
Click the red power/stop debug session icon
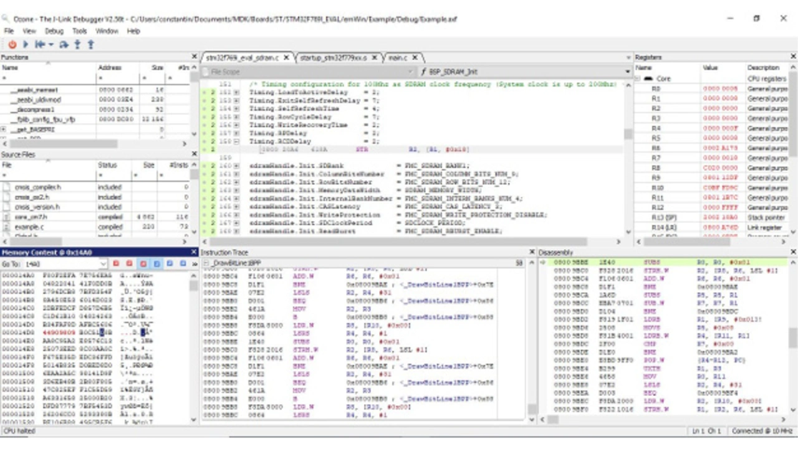point(12,44)
